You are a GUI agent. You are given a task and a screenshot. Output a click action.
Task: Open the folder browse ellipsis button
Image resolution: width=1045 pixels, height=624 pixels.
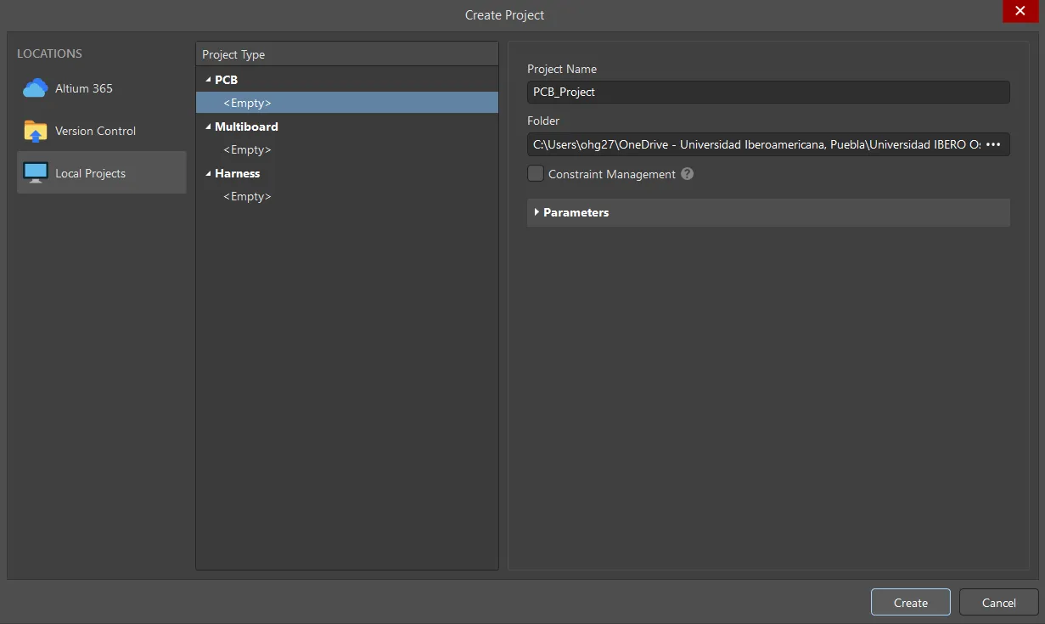point(994,144)
